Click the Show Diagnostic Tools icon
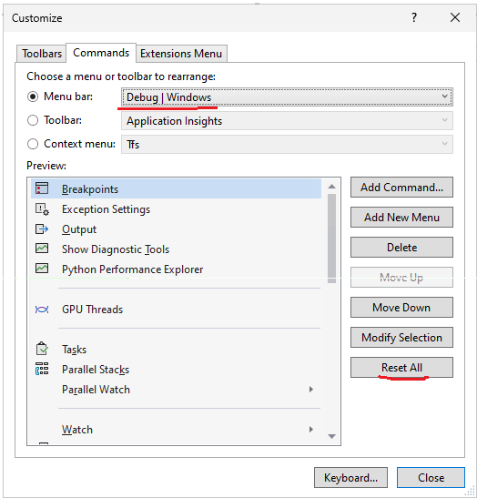The image size is (477, 498). [x=42, y=249]
